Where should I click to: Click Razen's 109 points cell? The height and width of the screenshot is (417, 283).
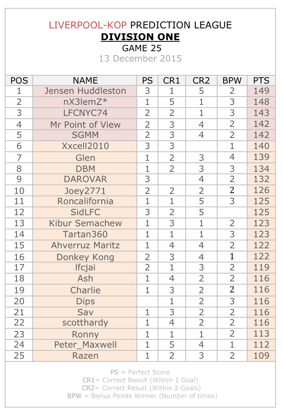click(261, 356)
